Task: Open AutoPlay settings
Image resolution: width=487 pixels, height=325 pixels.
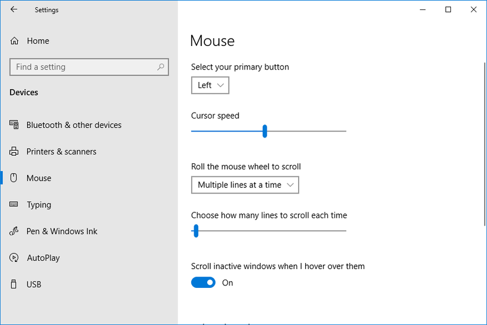Action: (x=44, y=258)
